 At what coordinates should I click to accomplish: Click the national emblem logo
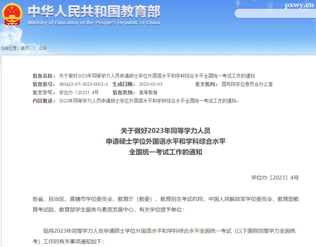point(12,15)
